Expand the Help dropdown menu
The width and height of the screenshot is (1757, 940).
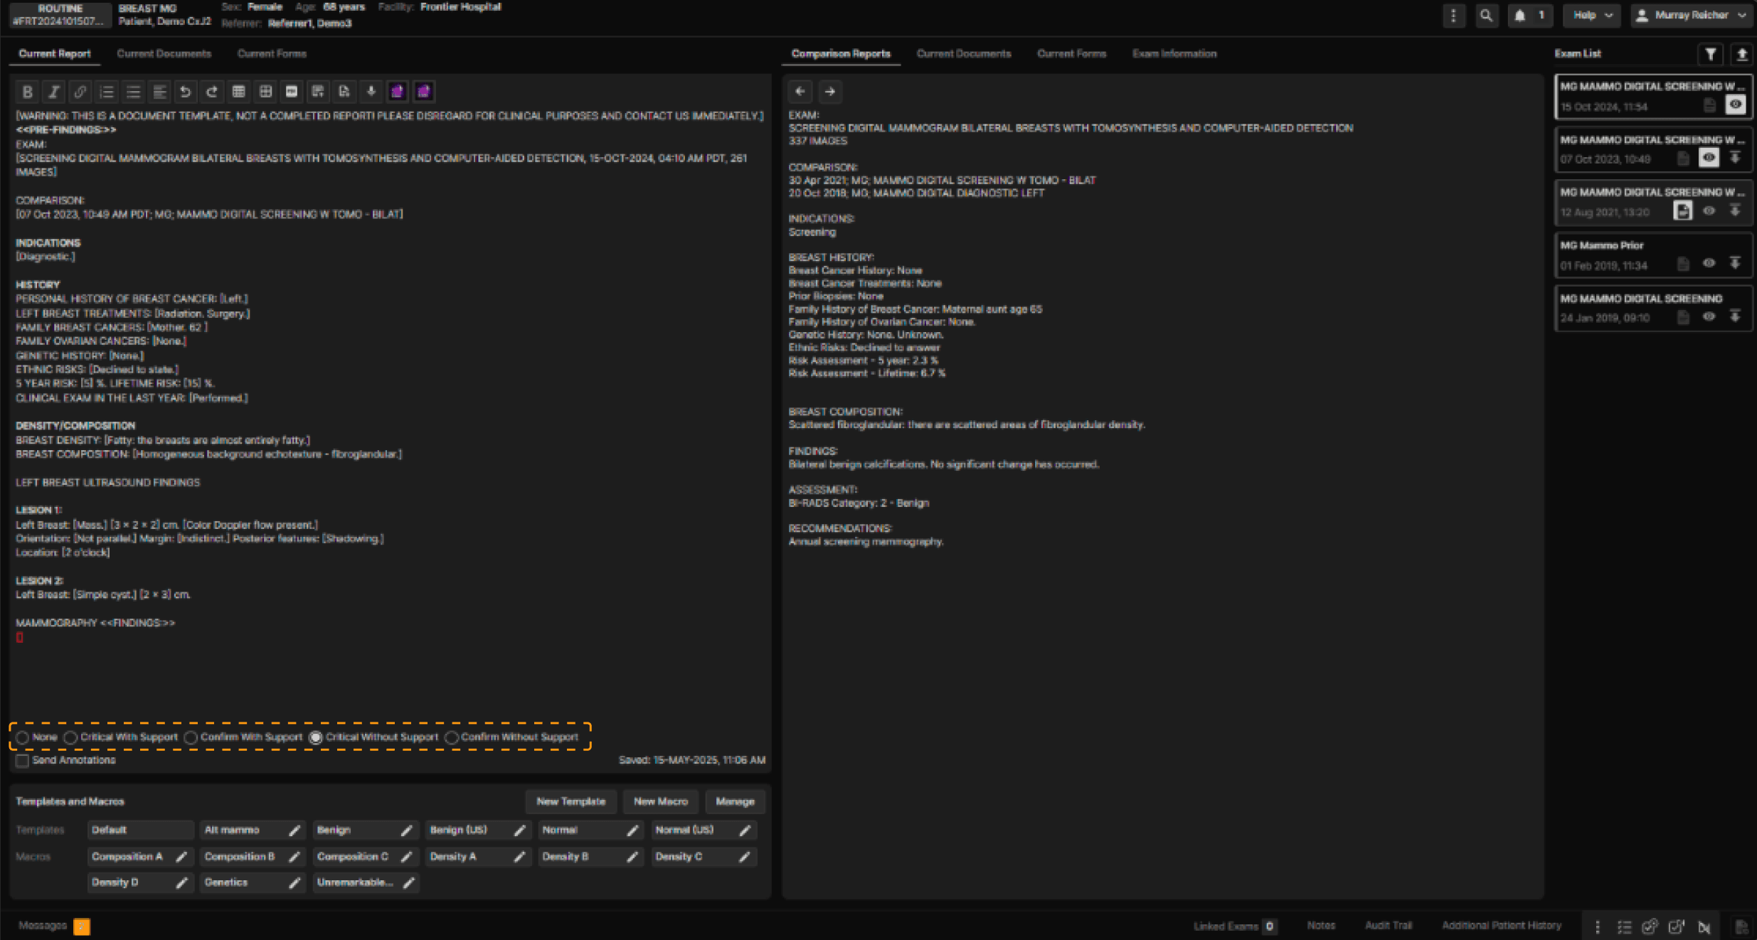pos(1592,16)
